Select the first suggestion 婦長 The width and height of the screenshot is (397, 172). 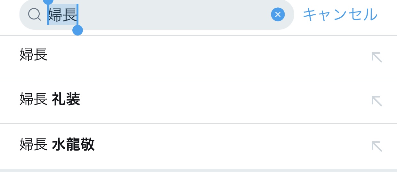tap(34, 55)
